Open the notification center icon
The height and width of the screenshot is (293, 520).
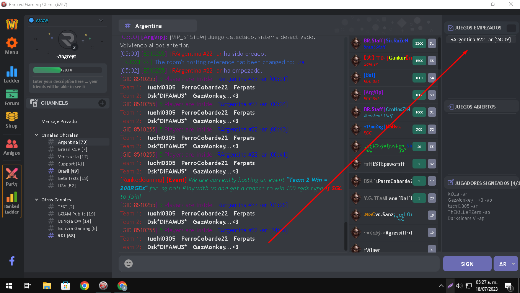(x=509, y=286)
